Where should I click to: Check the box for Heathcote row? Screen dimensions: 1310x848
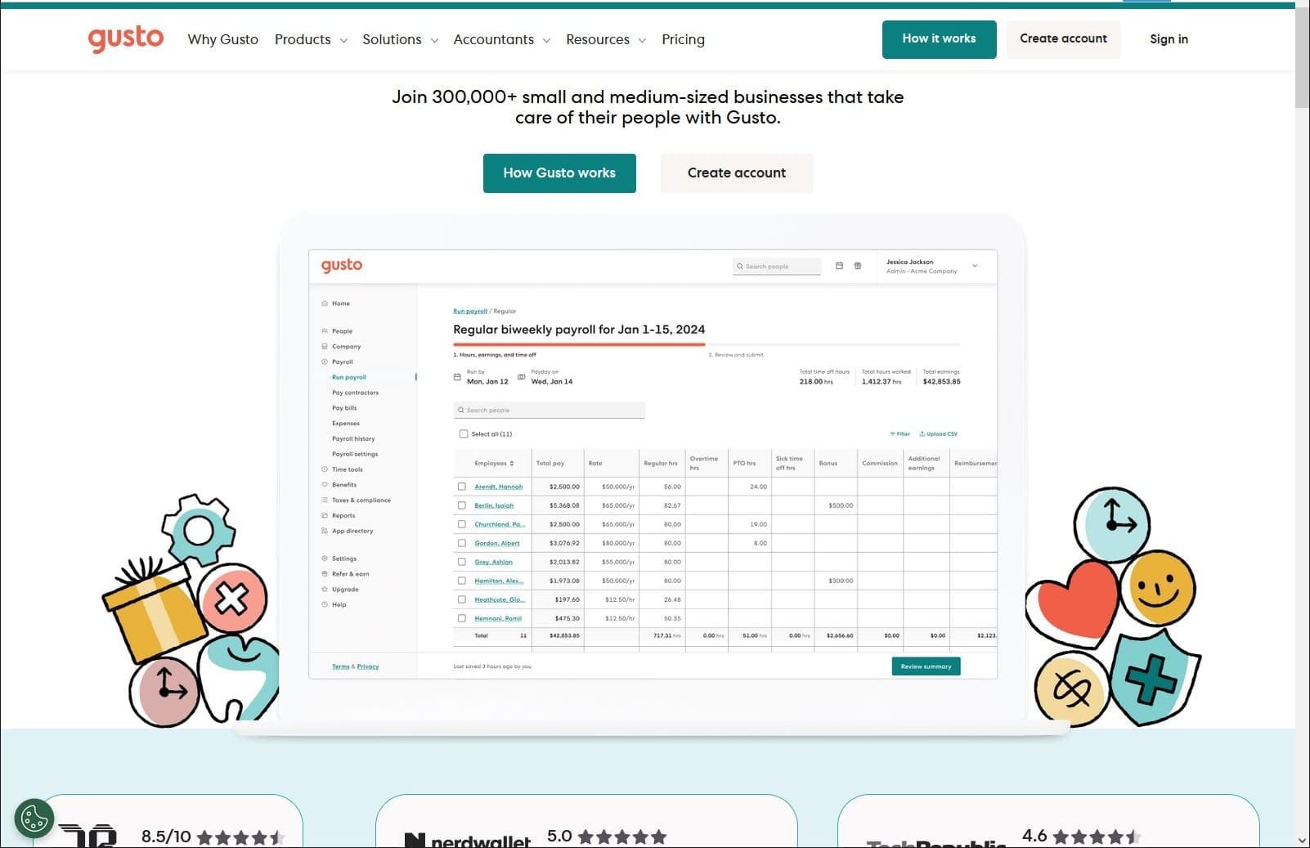[x=462, y=599]
